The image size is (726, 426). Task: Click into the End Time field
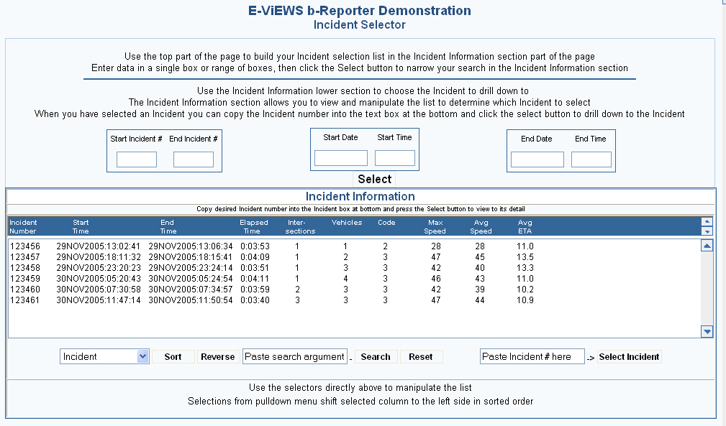(x=591, y=159)
